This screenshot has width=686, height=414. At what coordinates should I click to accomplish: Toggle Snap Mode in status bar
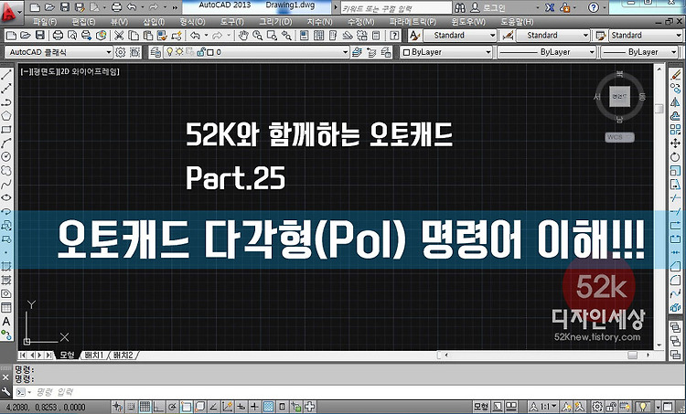131,407
